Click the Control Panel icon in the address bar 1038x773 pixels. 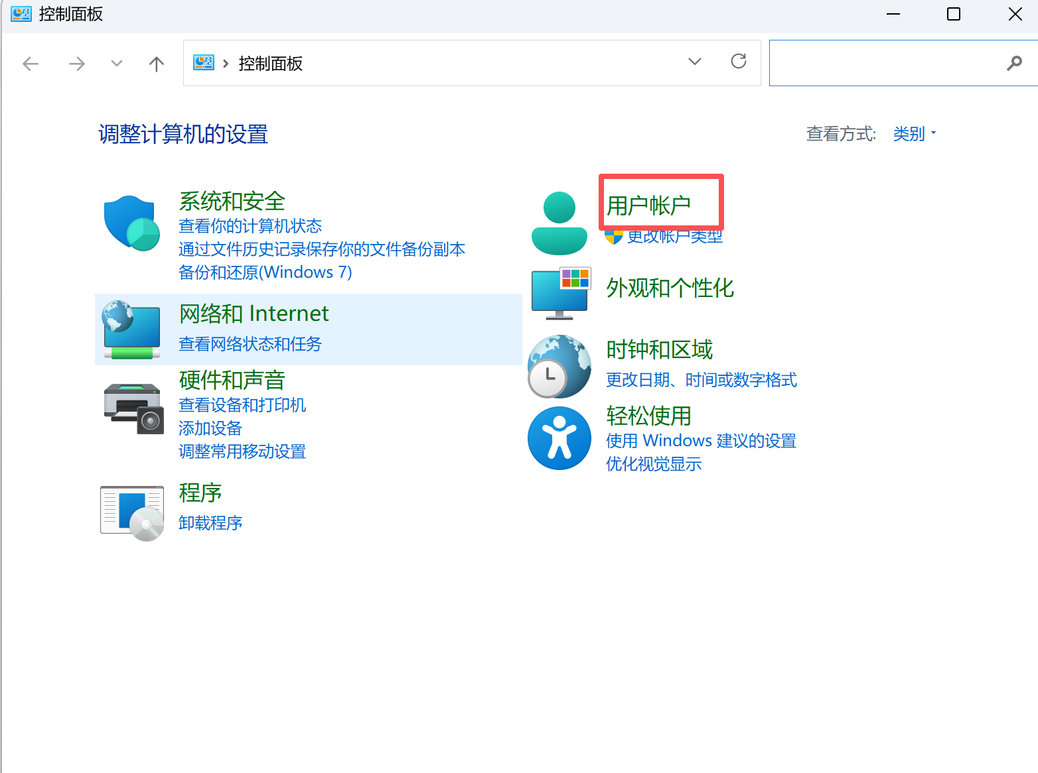click(204, 62)
